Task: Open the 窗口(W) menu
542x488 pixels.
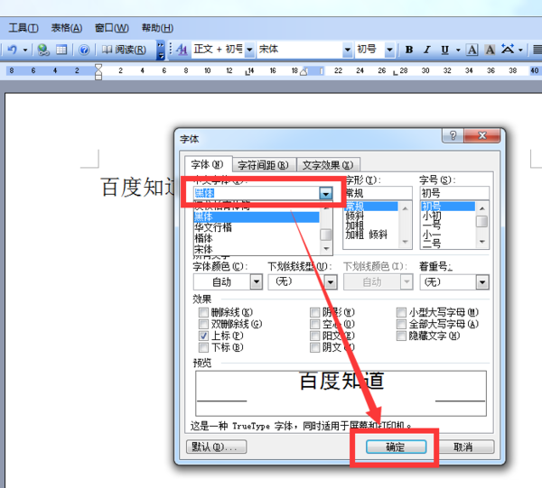Action: pyautogui.click(x=112, y=28)
